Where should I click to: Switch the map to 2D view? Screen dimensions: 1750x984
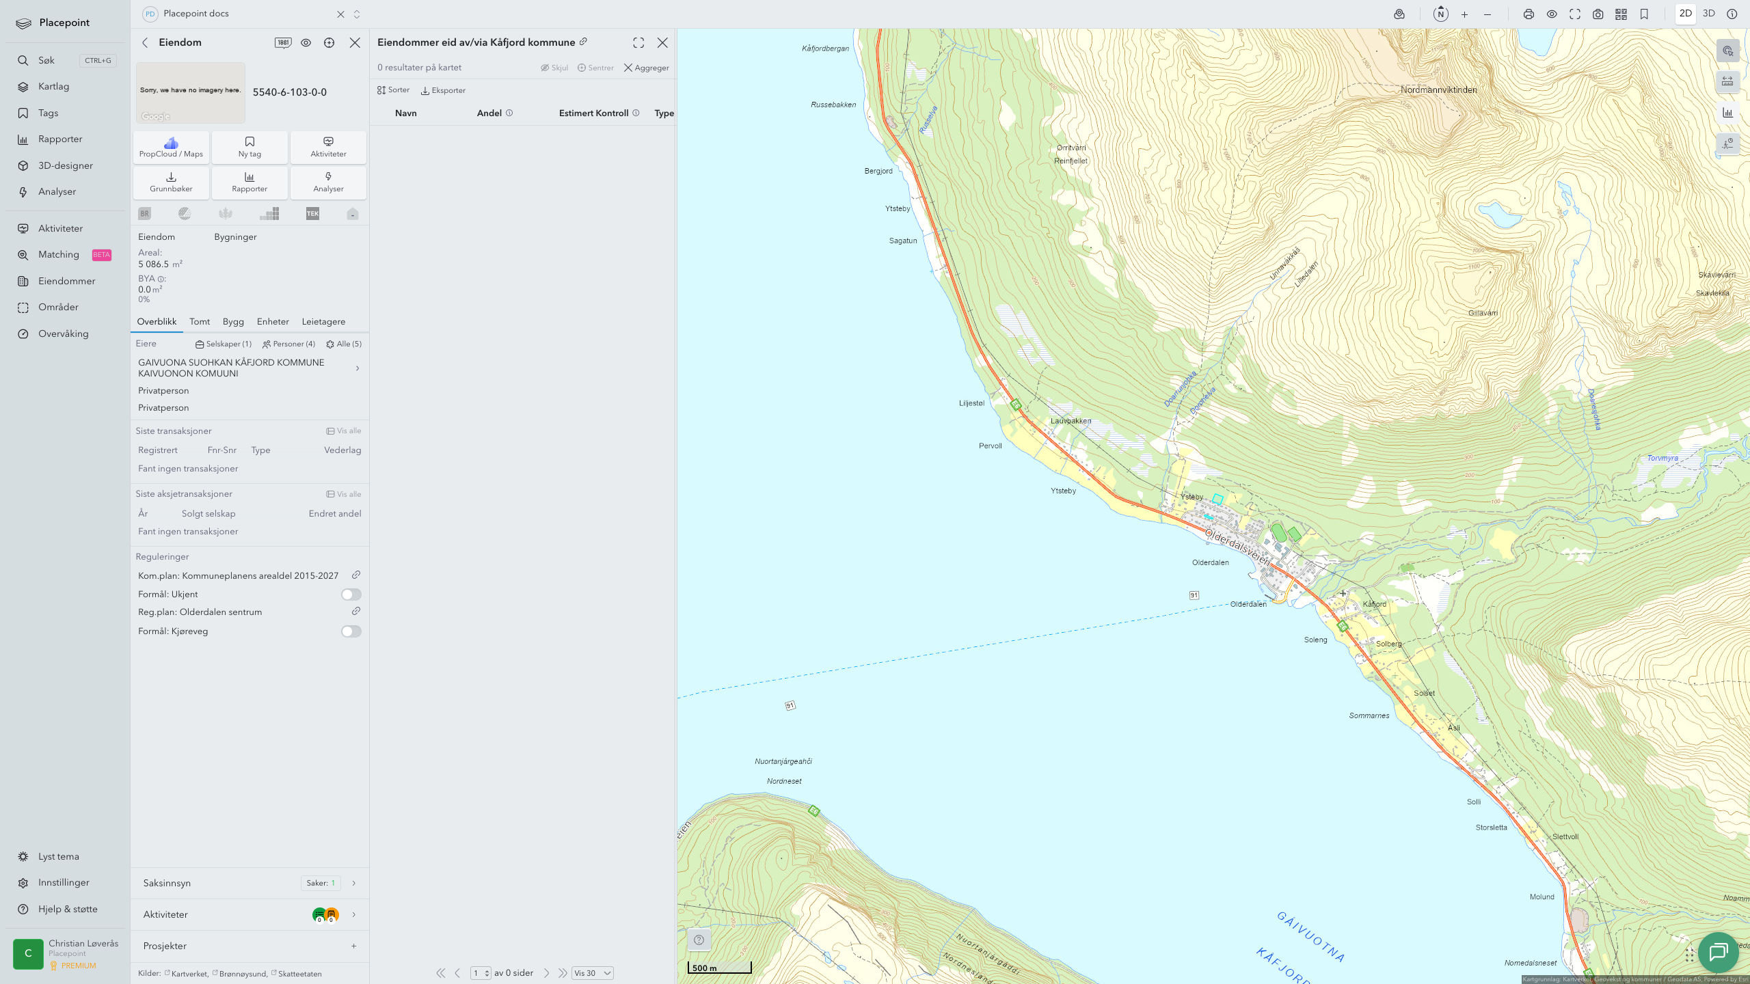pos(1686,14)
